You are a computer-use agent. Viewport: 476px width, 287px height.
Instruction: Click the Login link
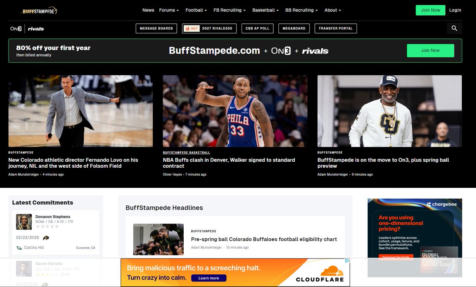[x=455, y=10]
